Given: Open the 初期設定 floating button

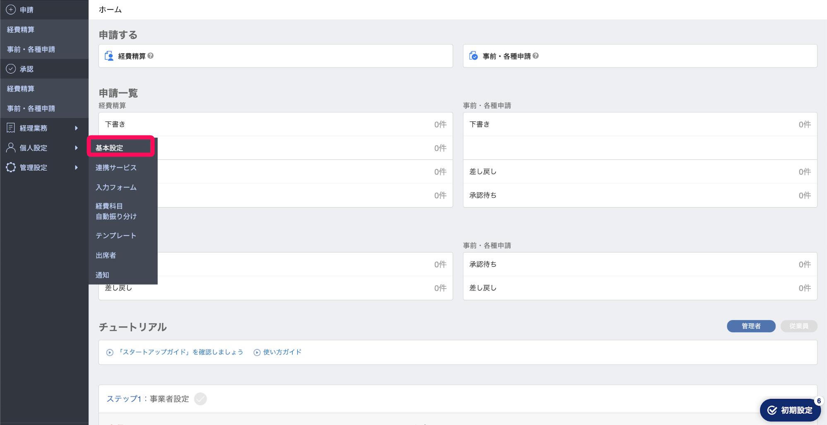Looking at the screenshot, I should point(790,410).
